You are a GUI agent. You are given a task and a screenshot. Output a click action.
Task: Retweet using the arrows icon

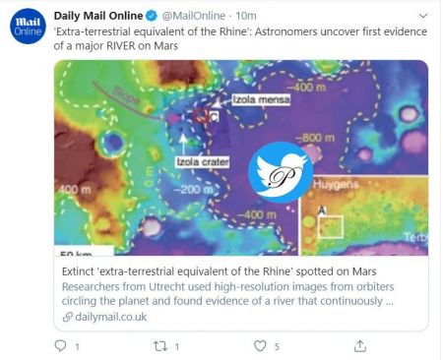pos(160,346)
